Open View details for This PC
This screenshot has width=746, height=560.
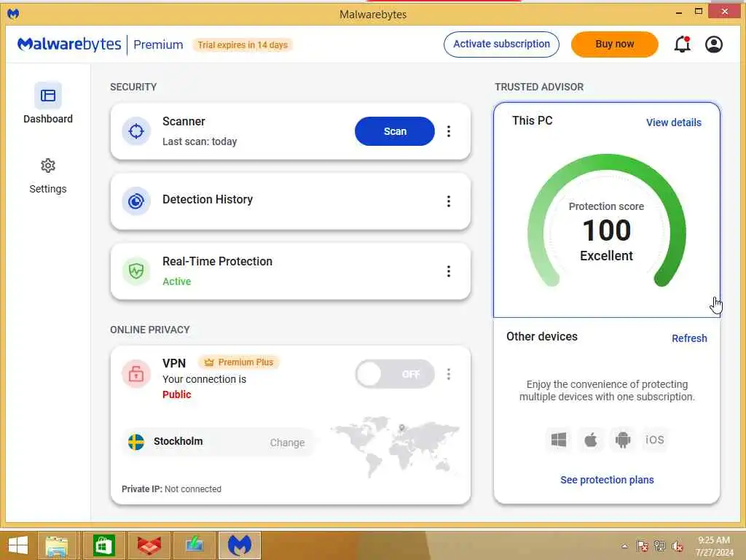(674, 122)
